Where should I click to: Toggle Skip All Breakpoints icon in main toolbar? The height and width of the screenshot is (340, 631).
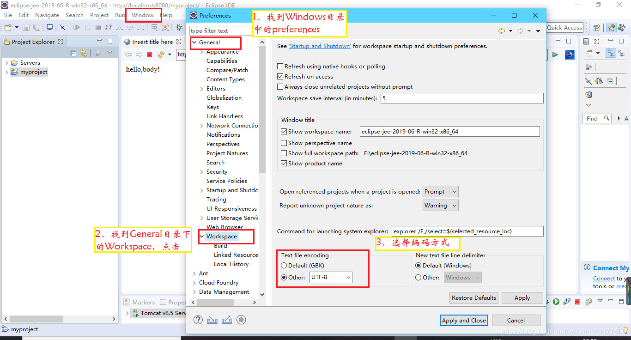63,28
